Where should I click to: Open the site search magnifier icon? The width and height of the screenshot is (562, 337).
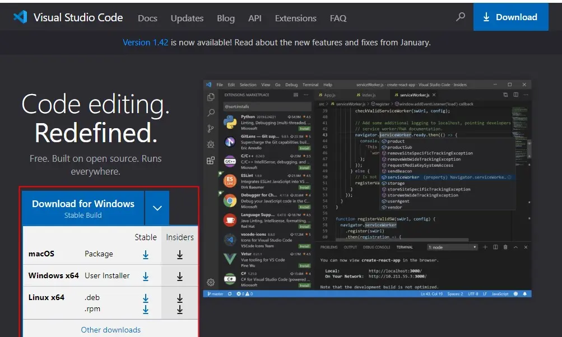point(461,17)
